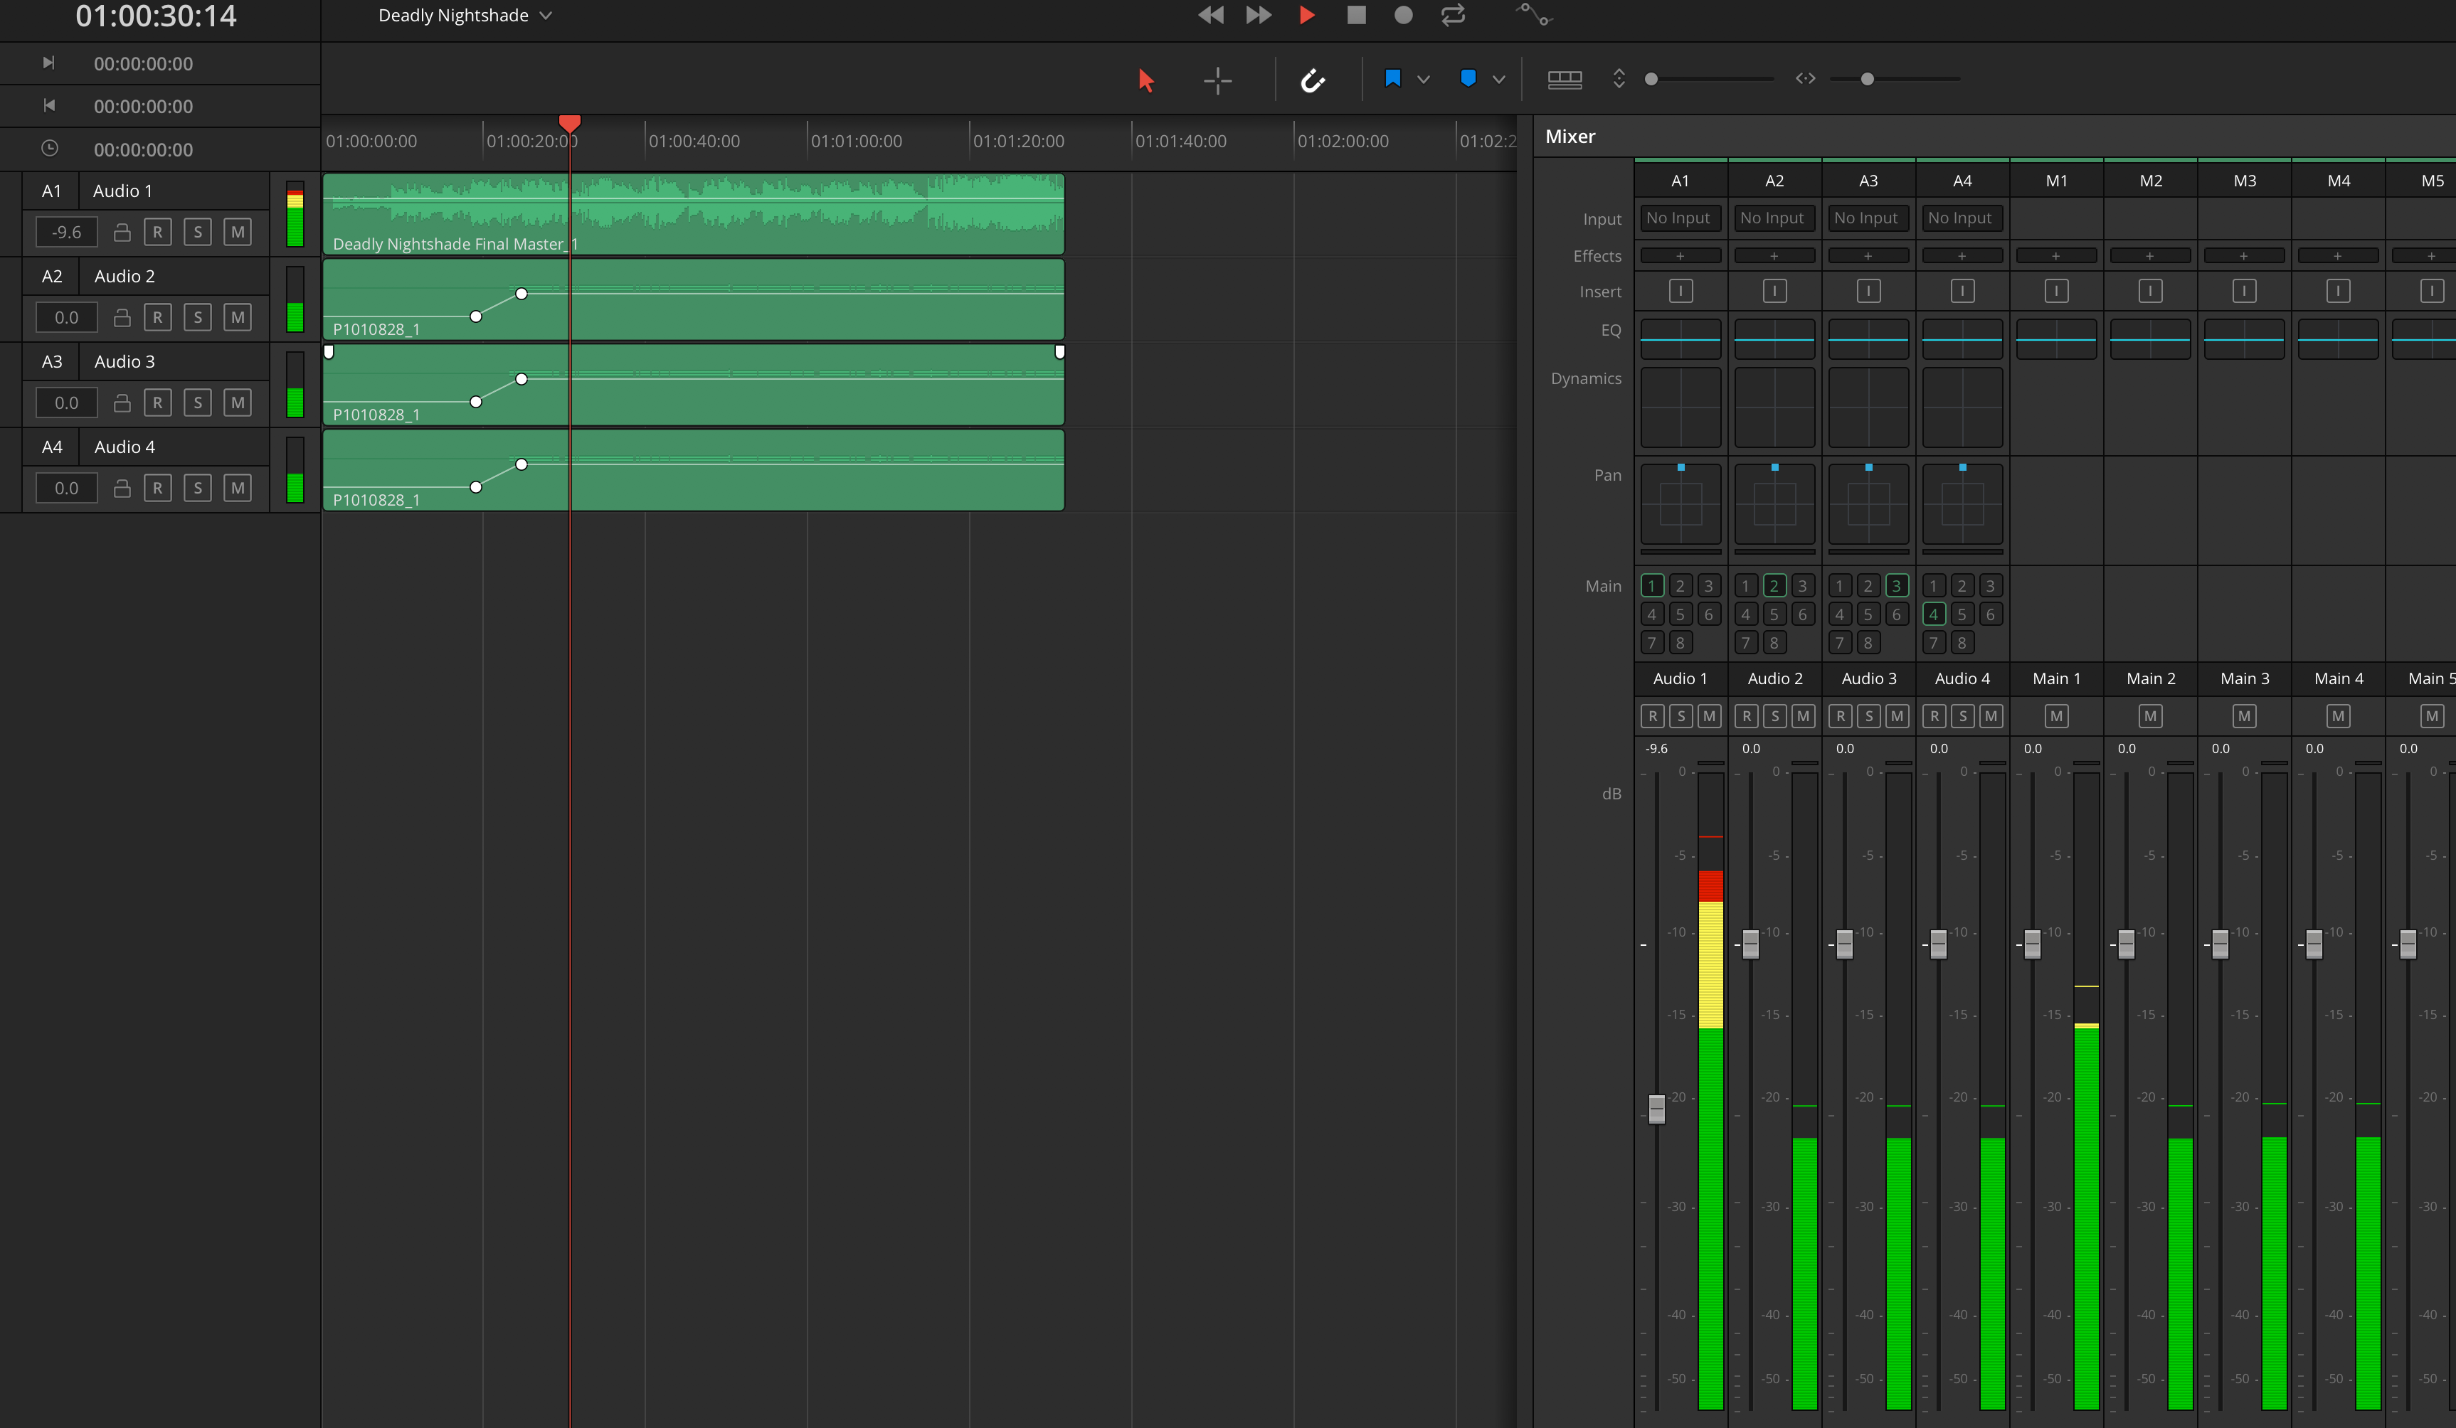Screen dimensions: 2456x1428
Task: Toggle the Insert button on channel A2
Action: (x=1774, y=290)
